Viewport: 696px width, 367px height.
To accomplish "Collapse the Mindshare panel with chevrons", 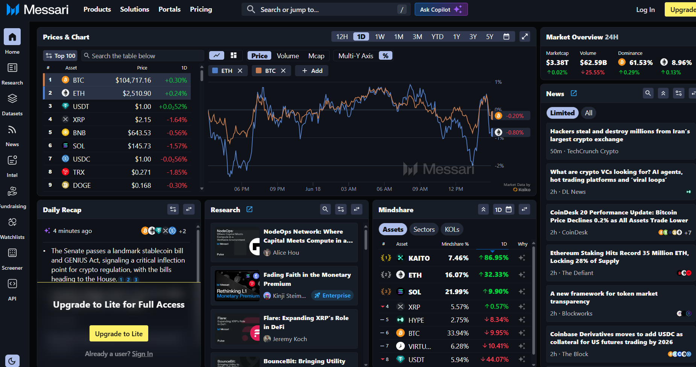I will point(483,210).
